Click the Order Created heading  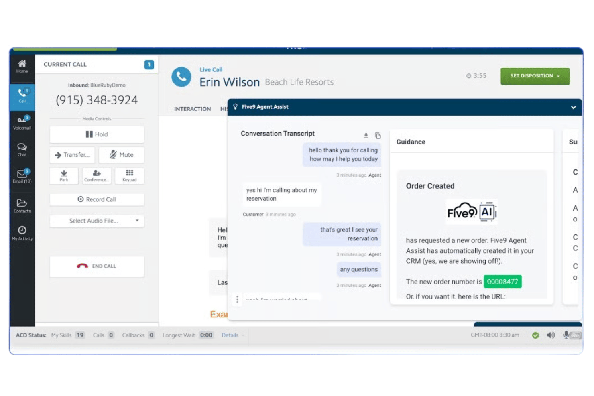(430, 186)
